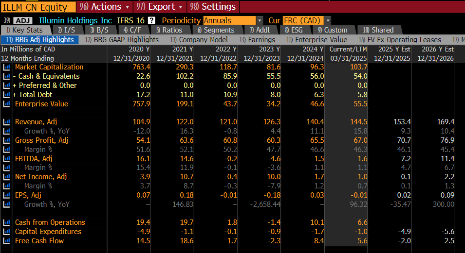Click the ILLM CN Equity ticker field
The image size is (465, 253).
(38, 7)
